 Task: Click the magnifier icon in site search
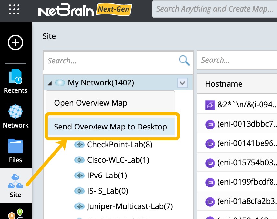click(184, 61)
